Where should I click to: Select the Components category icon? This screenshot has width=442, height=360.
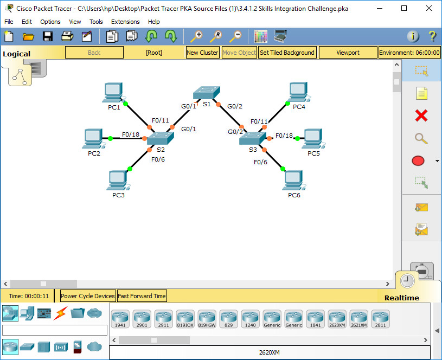click(x=44, y=313)
